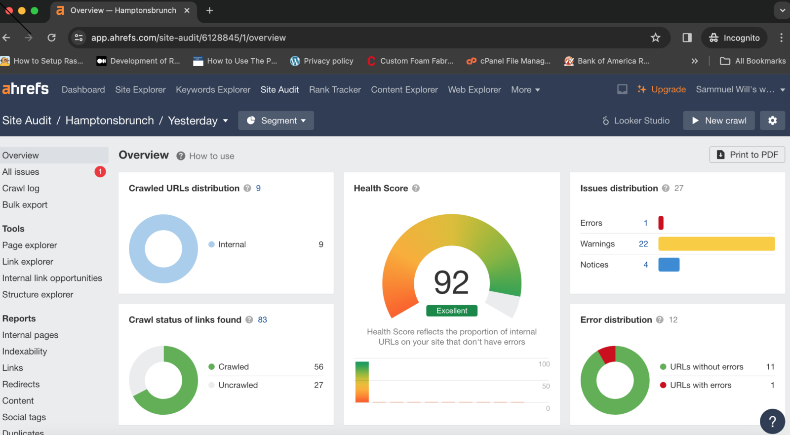
Task: Open the project settings gear icon
Action: pyautogui.click(x=772, y=120)
